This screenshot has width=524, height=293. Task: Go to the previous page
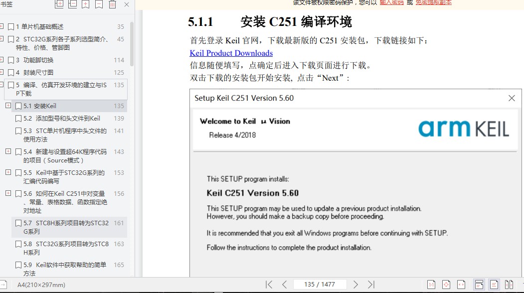284,285
